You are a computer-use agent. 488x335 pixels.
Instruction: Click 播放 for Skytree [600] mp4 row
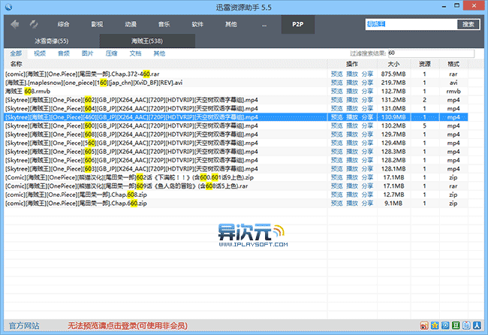[x=352, y=125]
